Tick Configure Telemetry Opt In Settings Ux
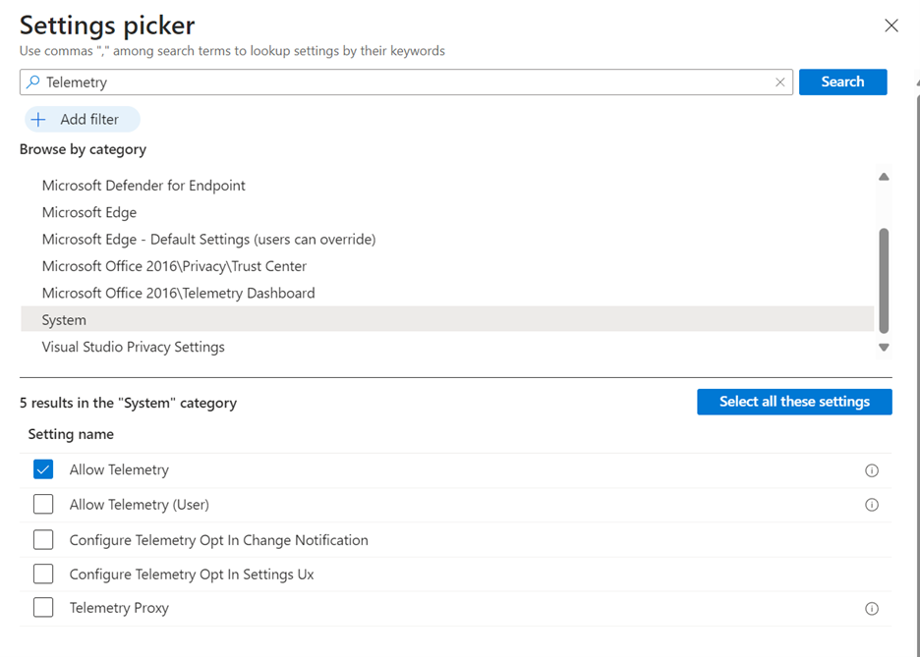This screenshot has height=657, width=920. click(43, 575)
